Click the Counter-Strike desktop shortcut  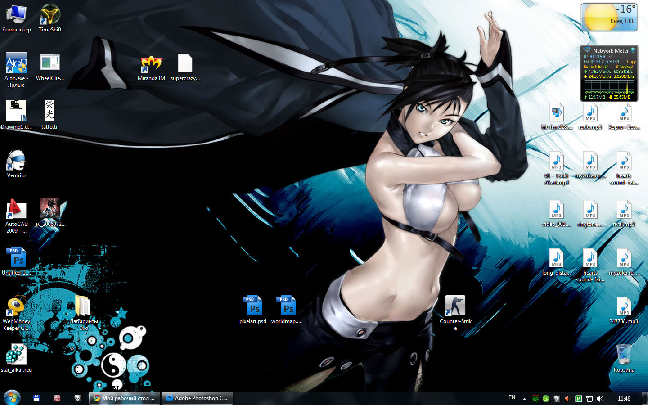(455, 306)
